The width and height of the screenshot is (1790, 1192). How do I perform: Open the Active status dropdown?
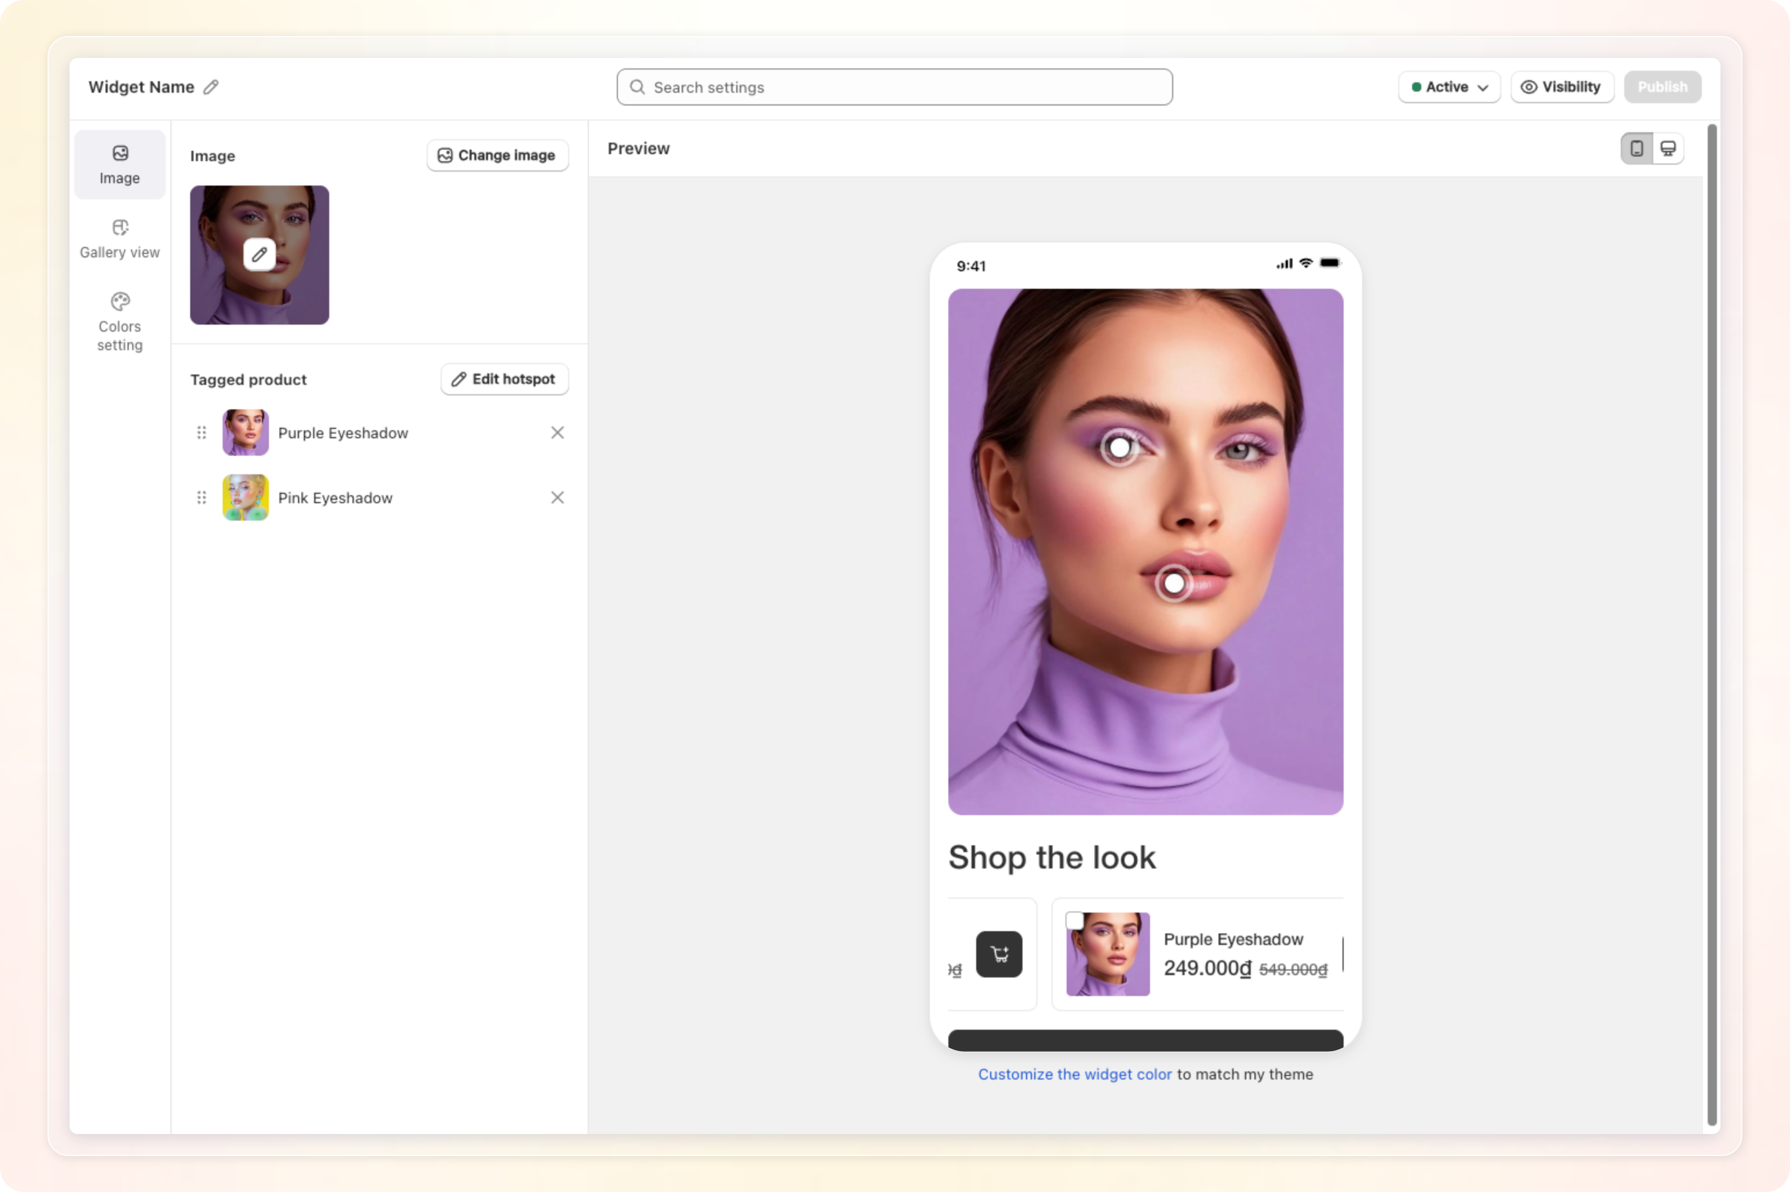point(1449,88)
